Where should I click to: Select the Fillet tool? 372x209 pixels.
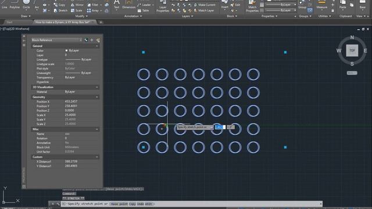[x=93, y=5]
